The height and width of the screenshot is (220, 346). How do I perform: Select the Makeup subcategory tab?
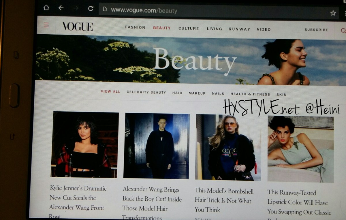(197, 93)
